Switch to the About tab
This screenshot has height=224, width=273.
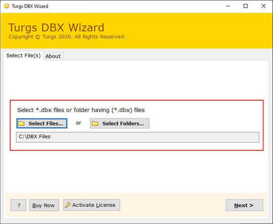pos(53,56)
